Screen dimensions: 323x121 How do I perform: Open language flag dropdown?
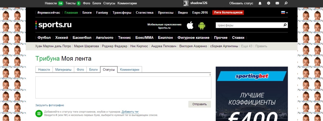[x=284, y=12]
